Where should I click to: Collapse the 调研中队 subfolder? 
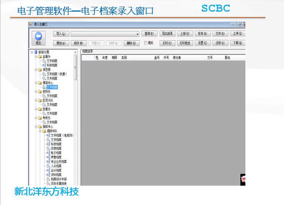[x=41, y=131]
